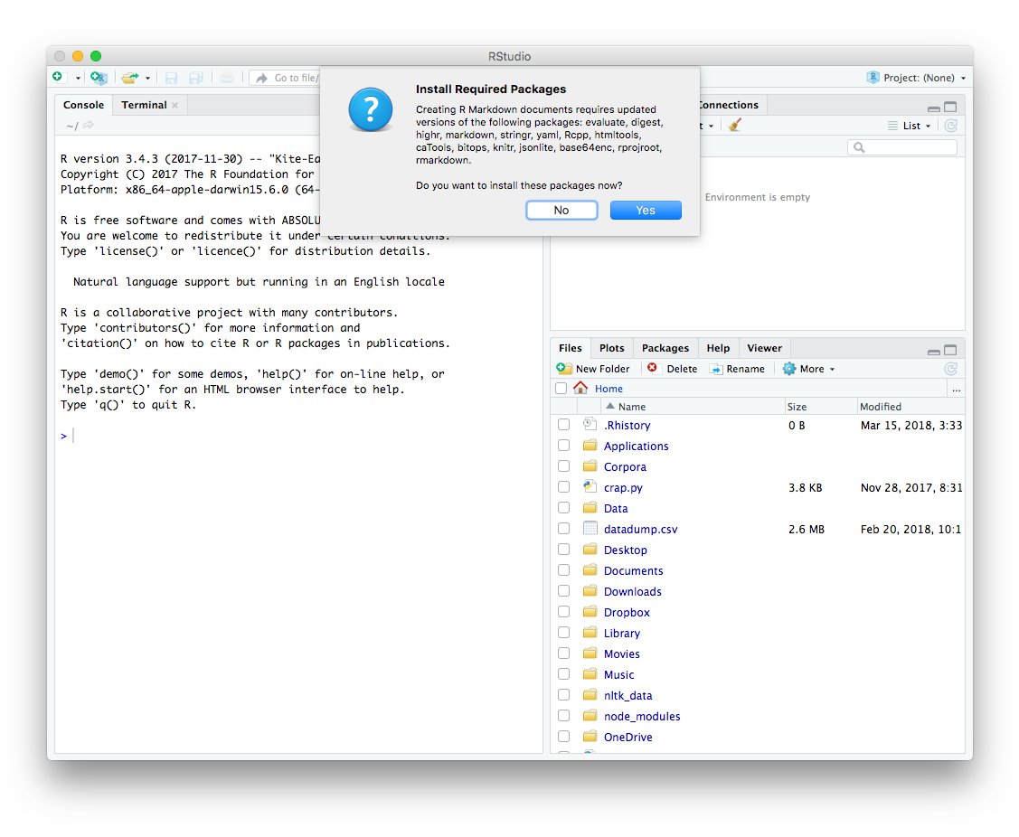Open the More dropdown in the Files pane
The image size is (1019, 837).
pos(807,368)
